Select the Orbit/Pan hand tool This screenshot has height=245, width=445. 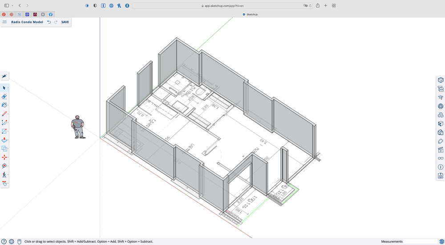coord(4,184)
